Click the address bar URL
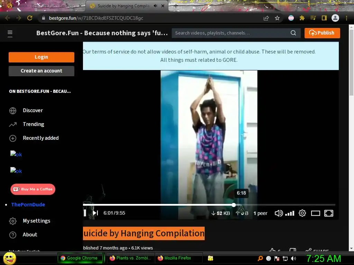The image size is (354, 265). click(x=96, y=18)
